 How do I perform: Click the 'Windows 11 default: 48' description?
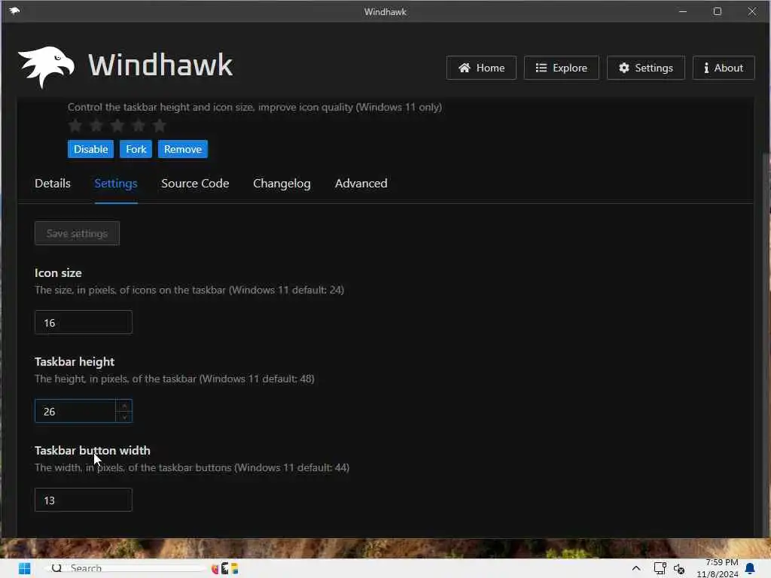(x=175, y=379)
